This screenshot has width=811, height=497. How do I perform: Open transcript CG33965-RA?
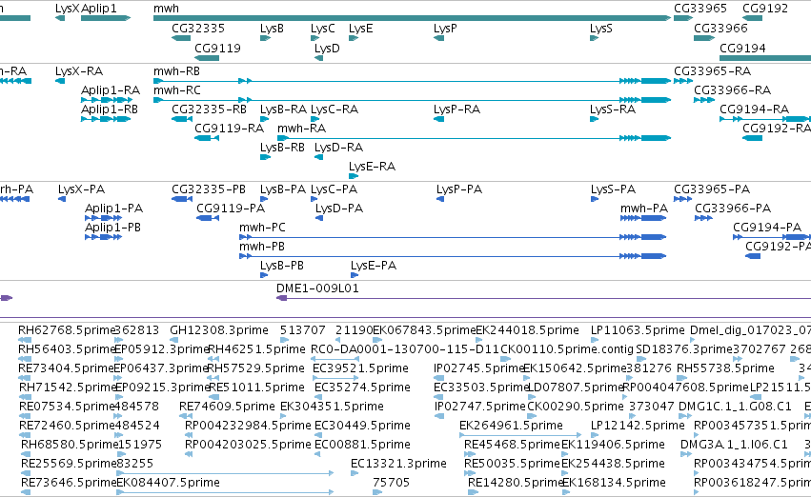(683, 81)
